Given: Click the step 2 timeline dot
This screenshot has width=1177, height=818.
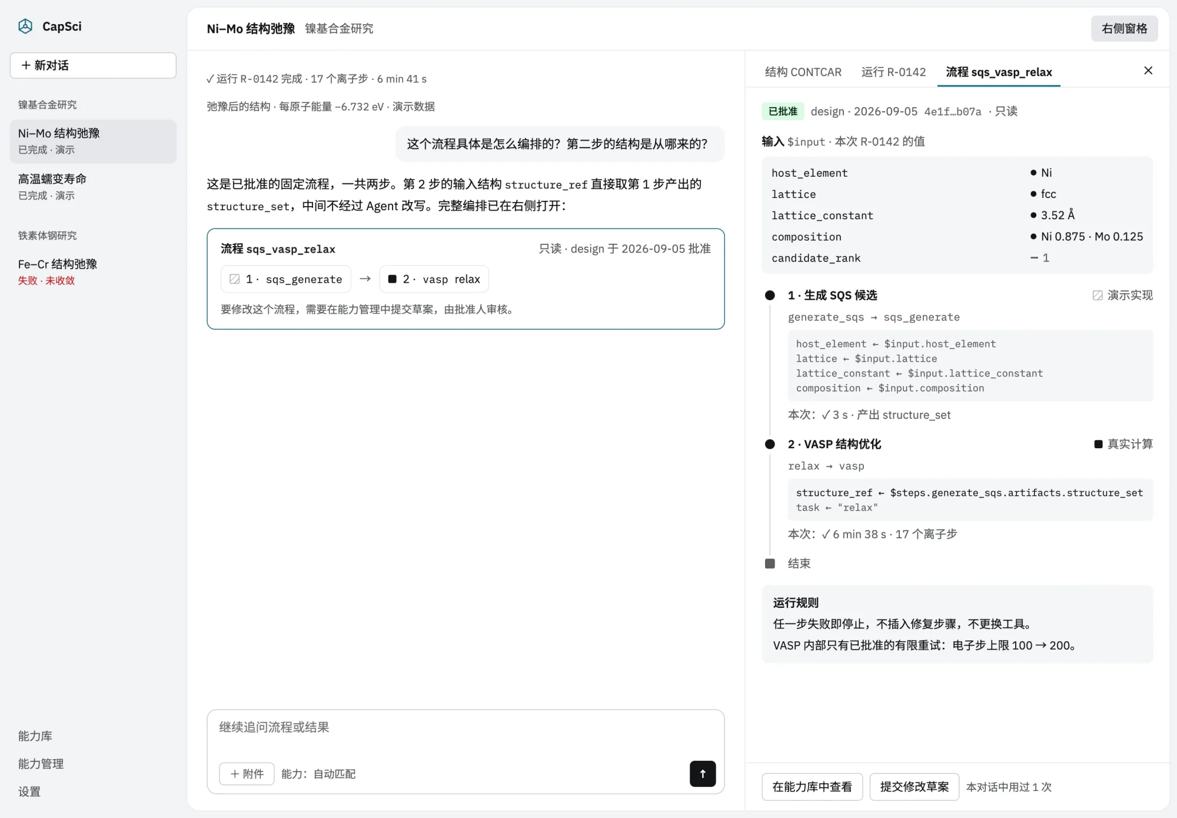Looking at the screenshot, I should click(770, 444).
